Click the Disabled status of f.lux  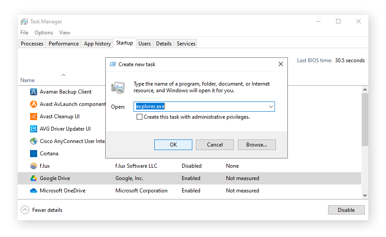(x=191, y=166)
